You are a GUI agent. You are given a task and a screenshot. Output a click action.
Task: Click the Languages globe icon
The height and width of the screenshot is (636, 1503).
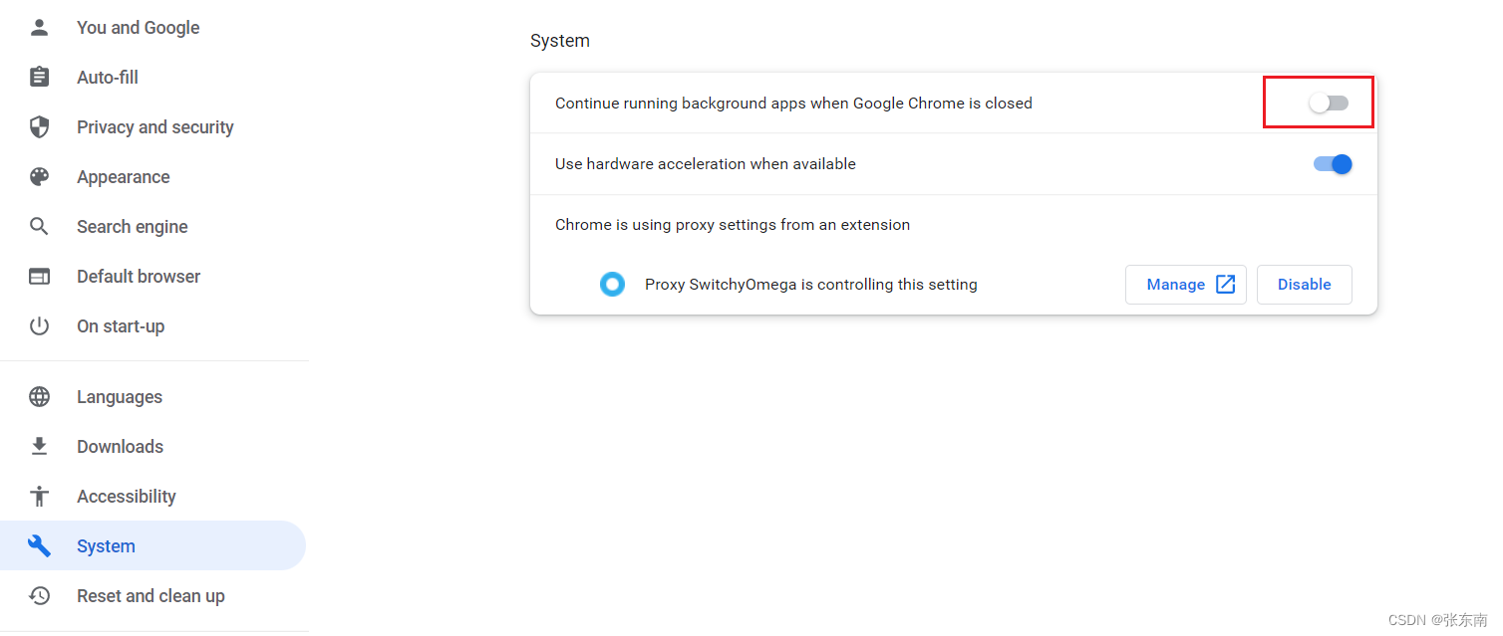[39, 397]
